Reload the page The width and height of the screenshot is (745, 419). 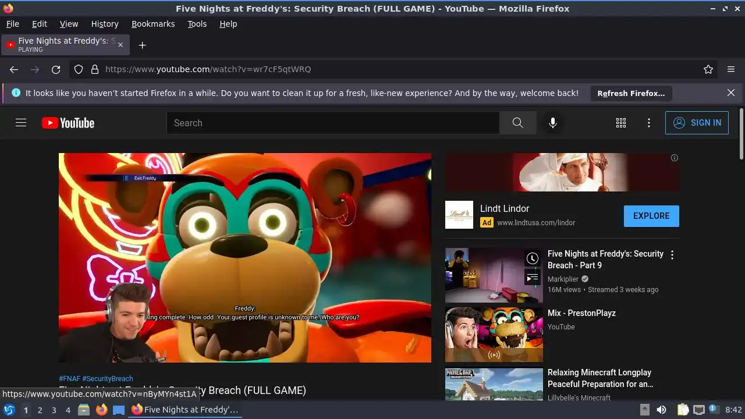click(x=56, y=69)
